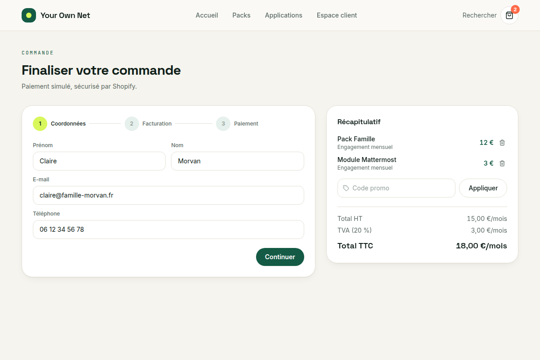Click the TVA amount 3,00 €/mois
The image size is (540, 360).
(489, 230)
